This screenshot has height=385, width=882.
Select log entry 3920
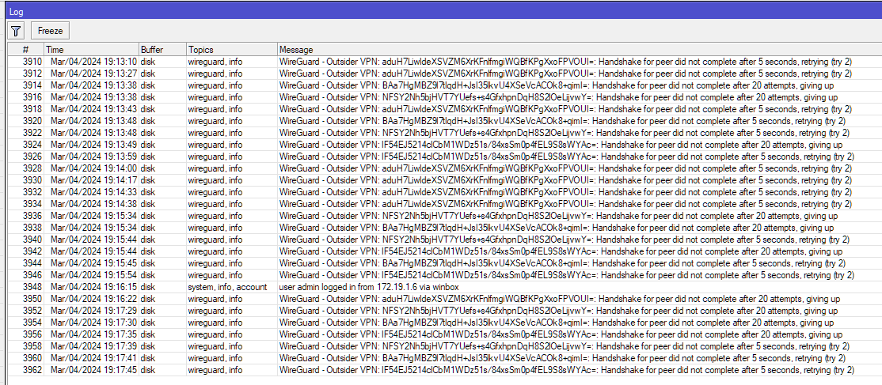pyautogui.click(x=444, y=121)
